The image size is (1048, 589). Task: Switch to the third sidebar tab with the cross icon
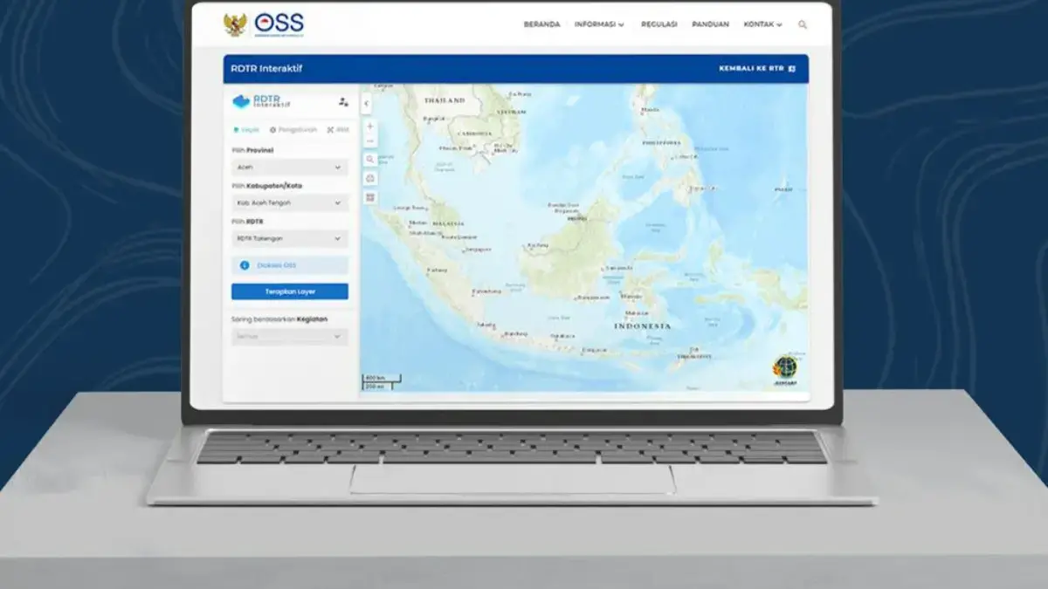pyautogui.click(x=338, y=130)
